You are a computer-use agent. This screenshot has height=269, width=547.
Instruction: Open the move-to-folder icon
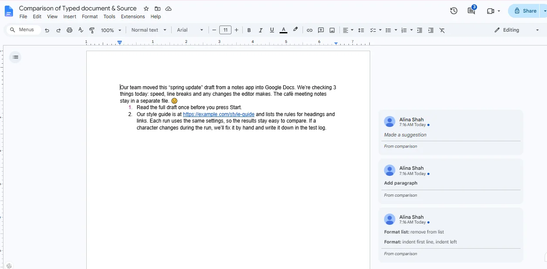click(x=157, y=9)
